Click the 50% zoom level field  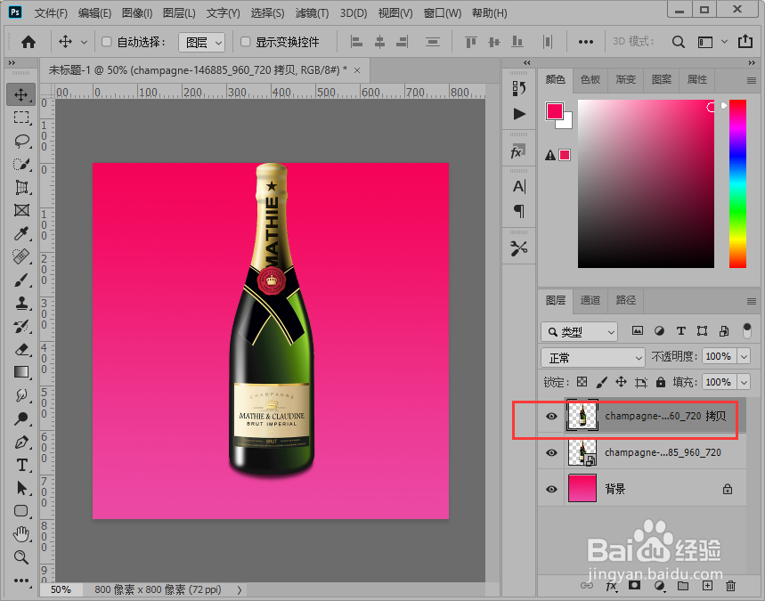coord(61,589)
